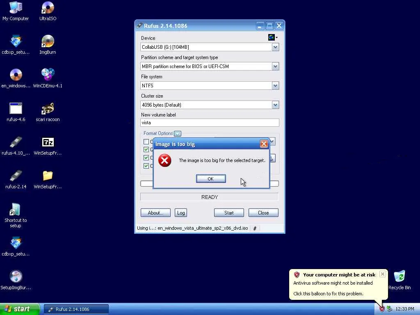Select the upper cdbxp_setup desktop icon

[16, 45]
